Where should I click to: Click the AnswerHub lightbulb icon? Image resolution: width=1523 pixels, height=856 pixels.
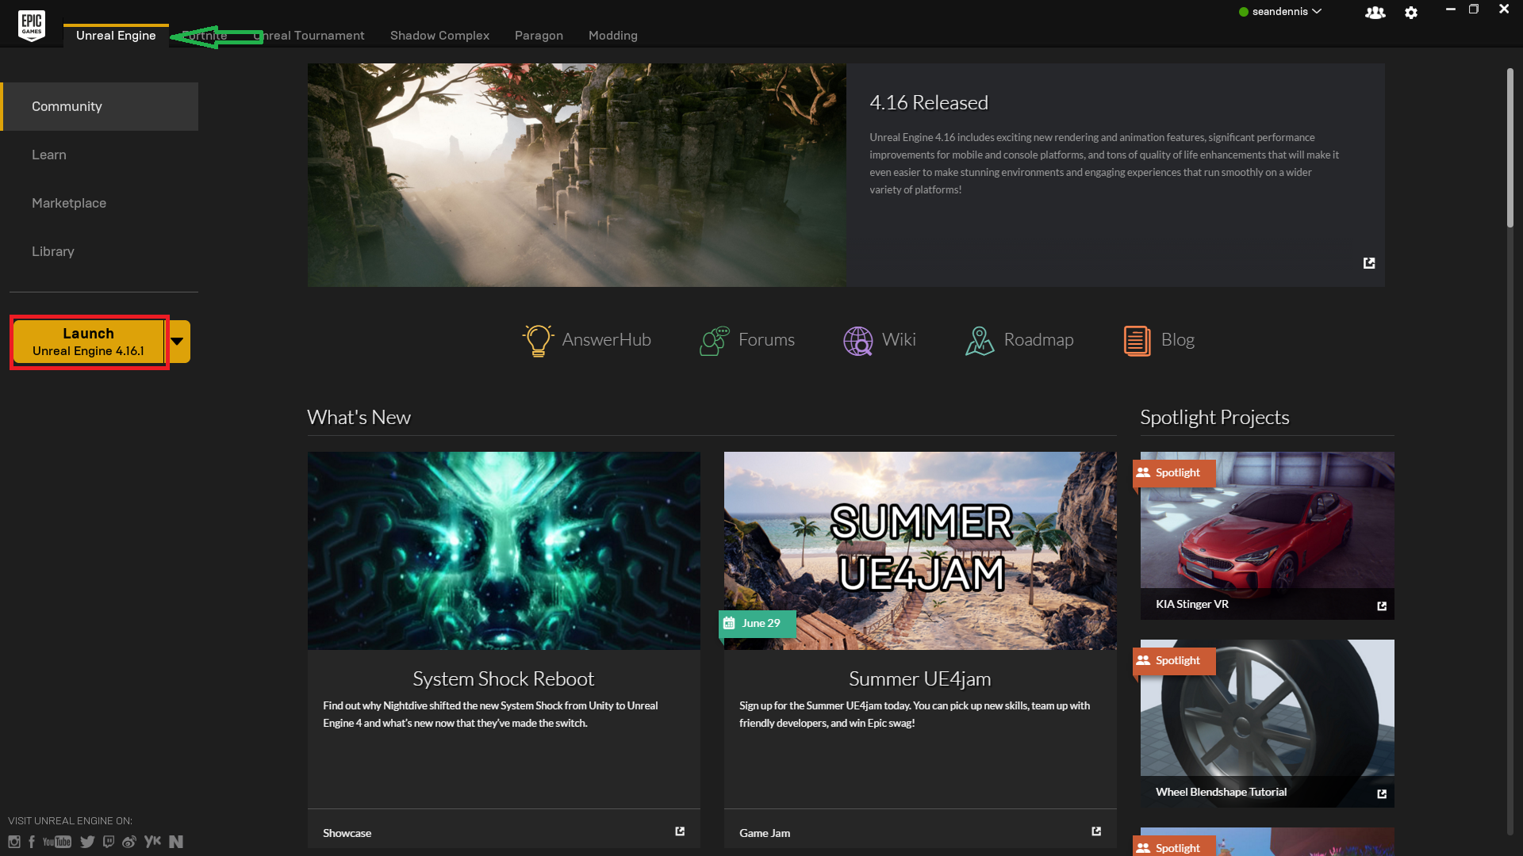tap(538, 340)
